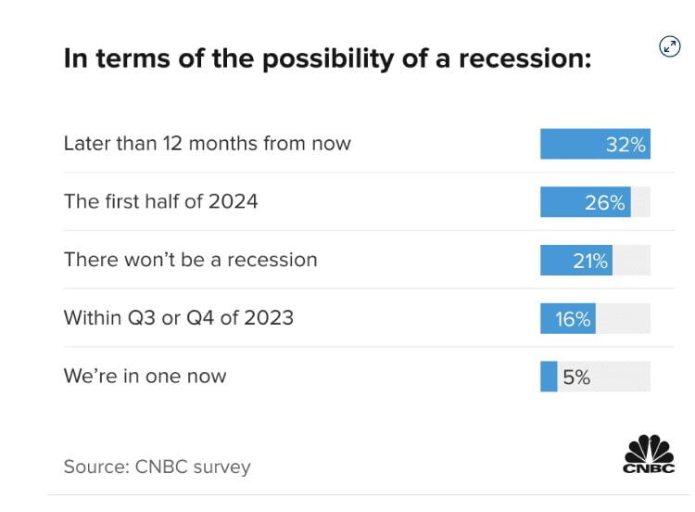Click the chart title about recession possibility
Image resolution: width=695 pixels, height=512 pixels.
tap(327, 58)
